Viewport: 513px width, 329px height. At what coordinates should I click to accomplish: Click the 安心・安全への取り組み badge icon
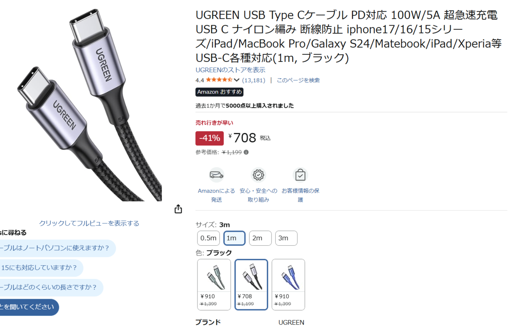[258, 175]
